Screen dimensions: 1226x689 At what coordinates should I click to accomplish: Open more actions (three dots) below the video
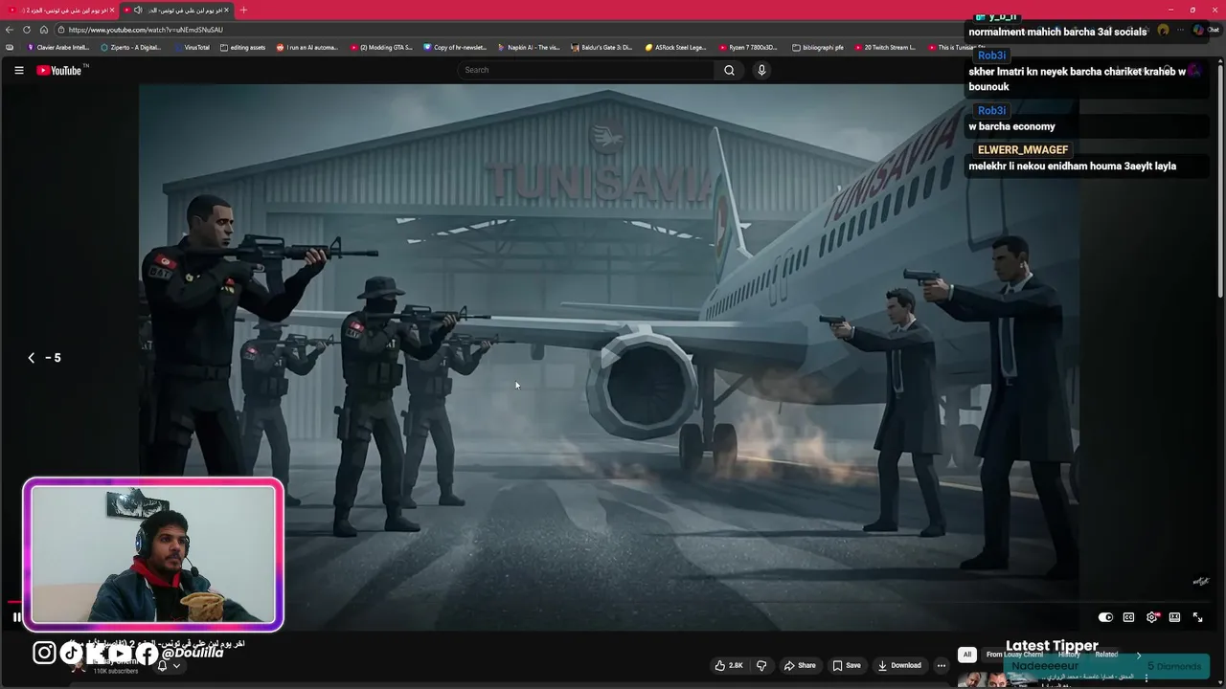point(942,665)
